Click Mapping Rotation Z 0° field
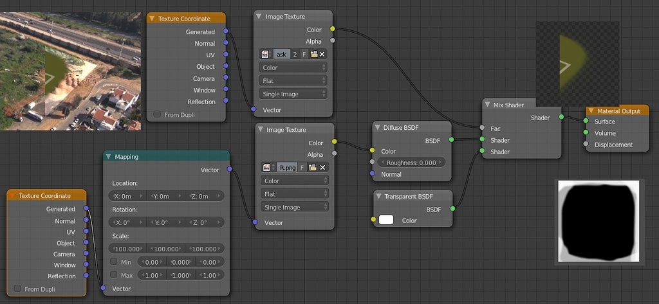Screen dimensions: 659x304 click(205, 222)
